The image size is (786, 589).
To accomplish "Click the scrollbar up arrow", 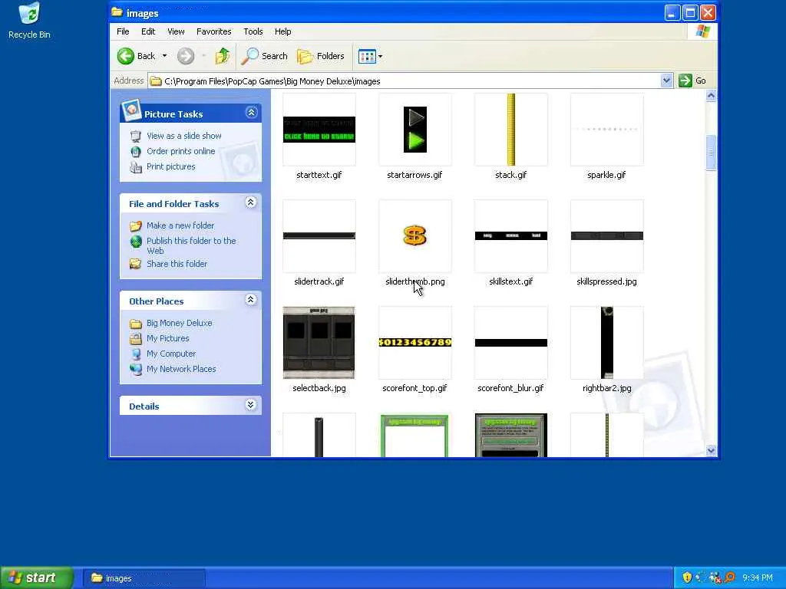I will 711,96.
